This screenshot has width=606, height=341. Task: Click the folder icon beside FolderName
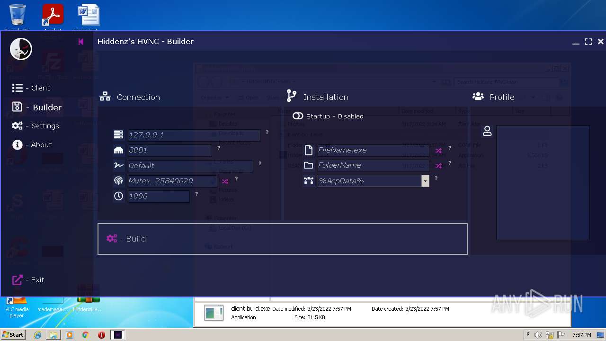tap(309, 165)
